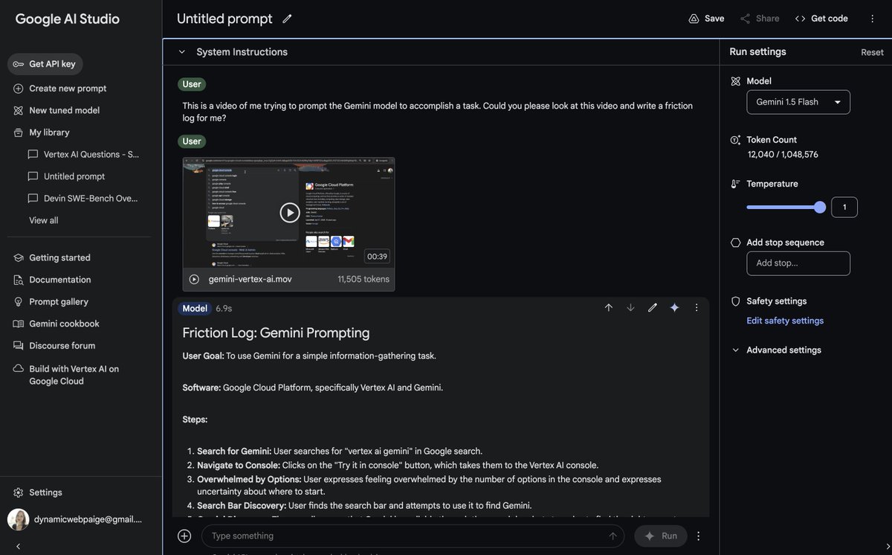Click the Get API key button
892x555 pixels.
click(45, 64)
